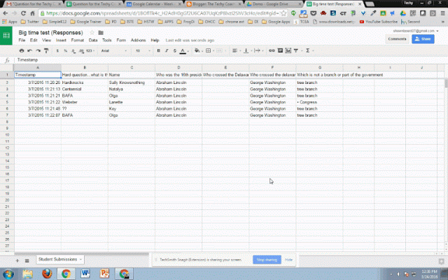Open the font size dropdown
The height and width of the screenshot is (280, 448).
click(141, 51)
